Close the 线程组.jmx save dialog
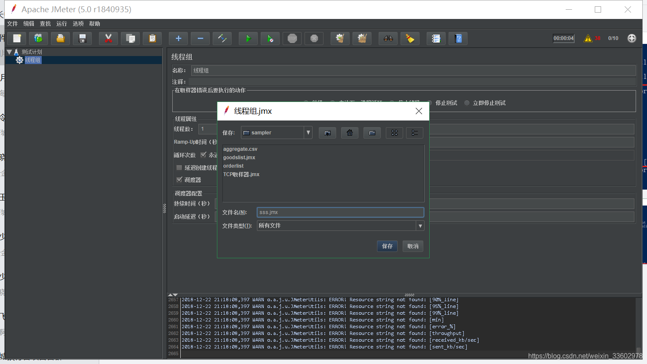This screenshot has width=647, height=364. [x=419, y=111]
